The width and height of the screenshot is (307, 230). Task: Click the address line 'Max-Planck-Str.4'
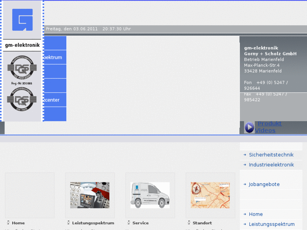[x=262, y=65]
